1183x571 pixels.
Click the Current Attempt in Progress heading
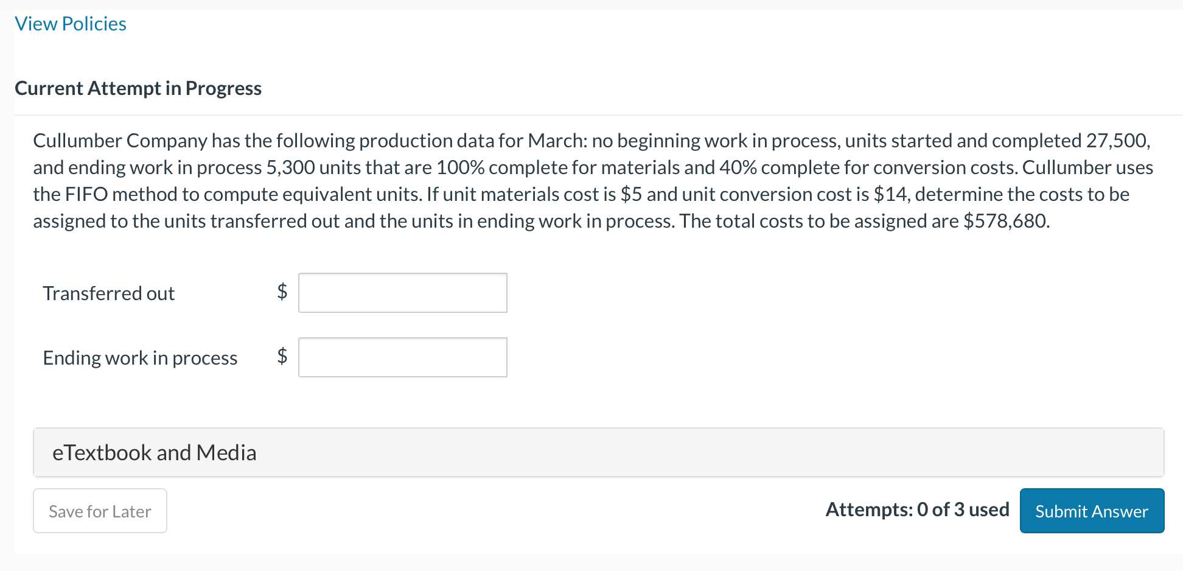pyautogui.click(x=138, y=88)
